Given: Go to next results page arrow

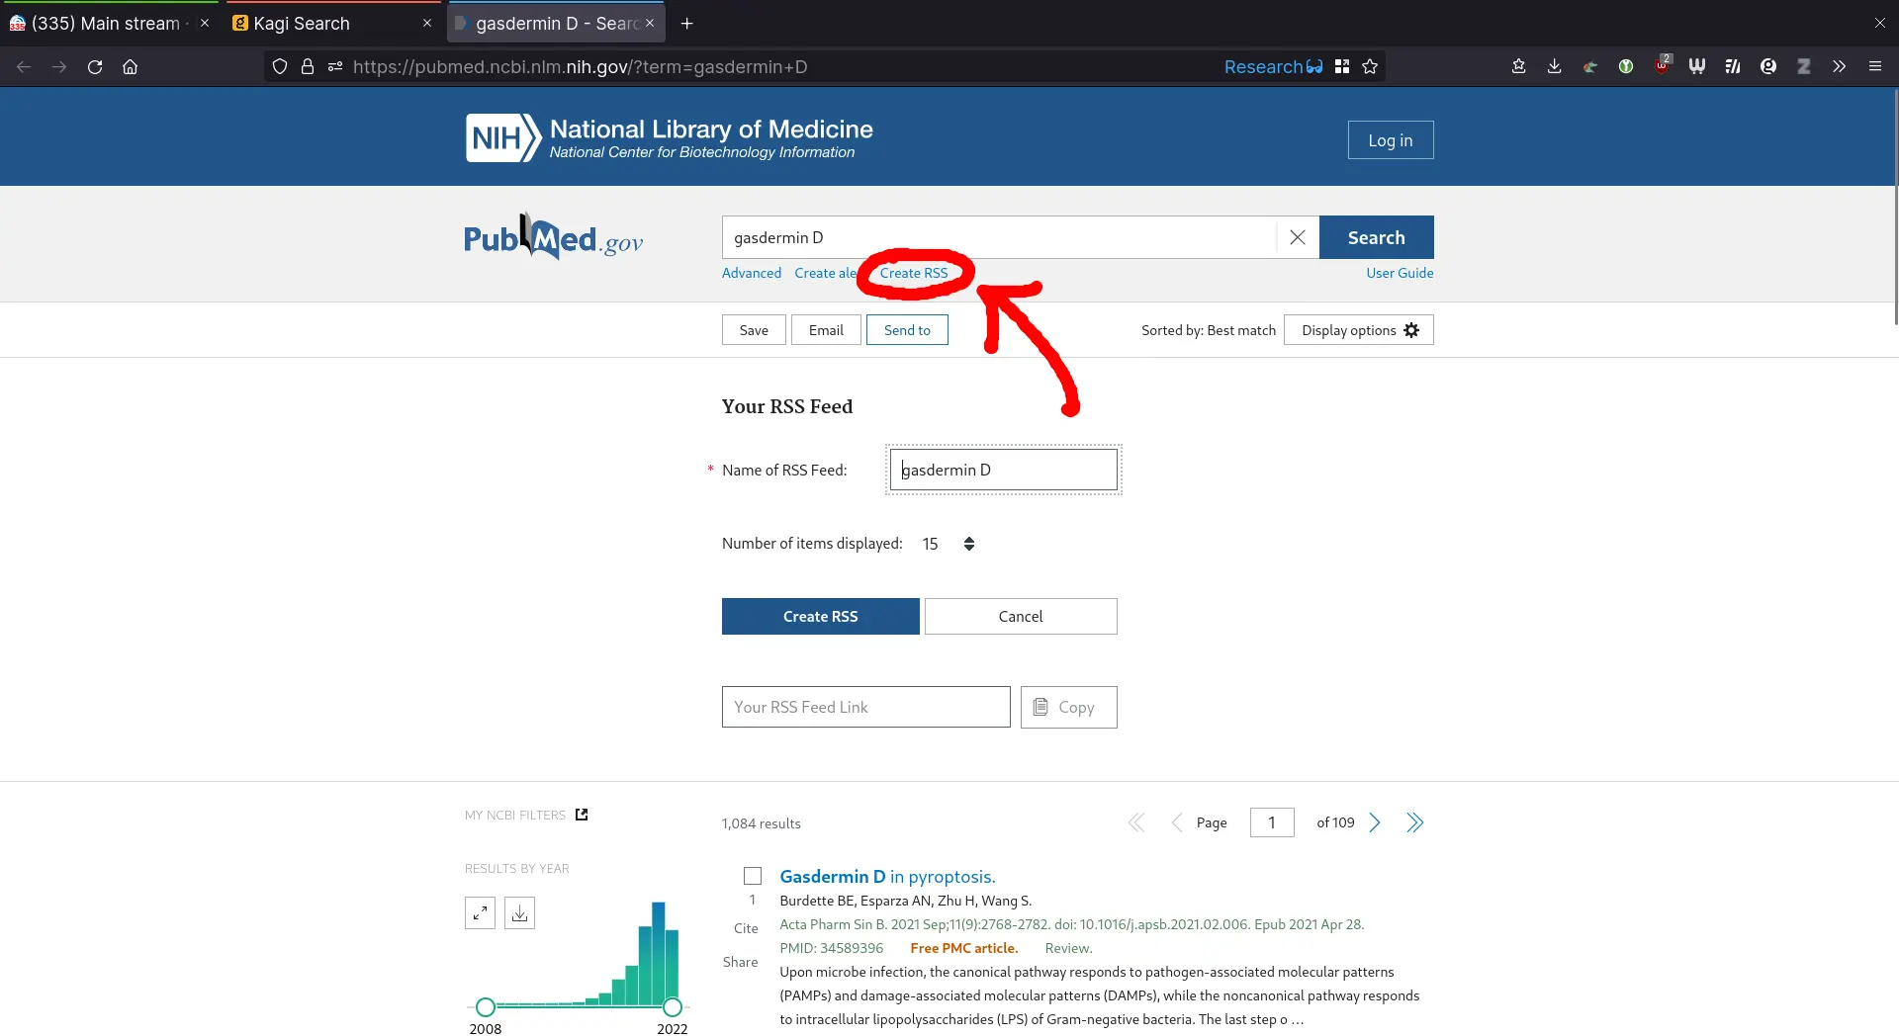Looking at the screenshot, I should pyautogui.click(x=1375, y=822).
